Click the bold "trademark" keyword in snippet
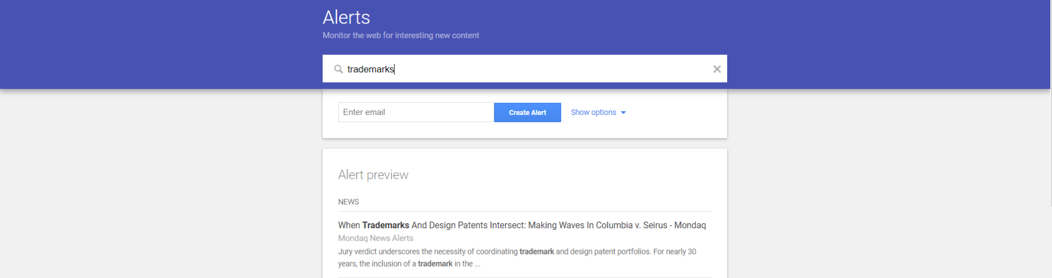 536,252
